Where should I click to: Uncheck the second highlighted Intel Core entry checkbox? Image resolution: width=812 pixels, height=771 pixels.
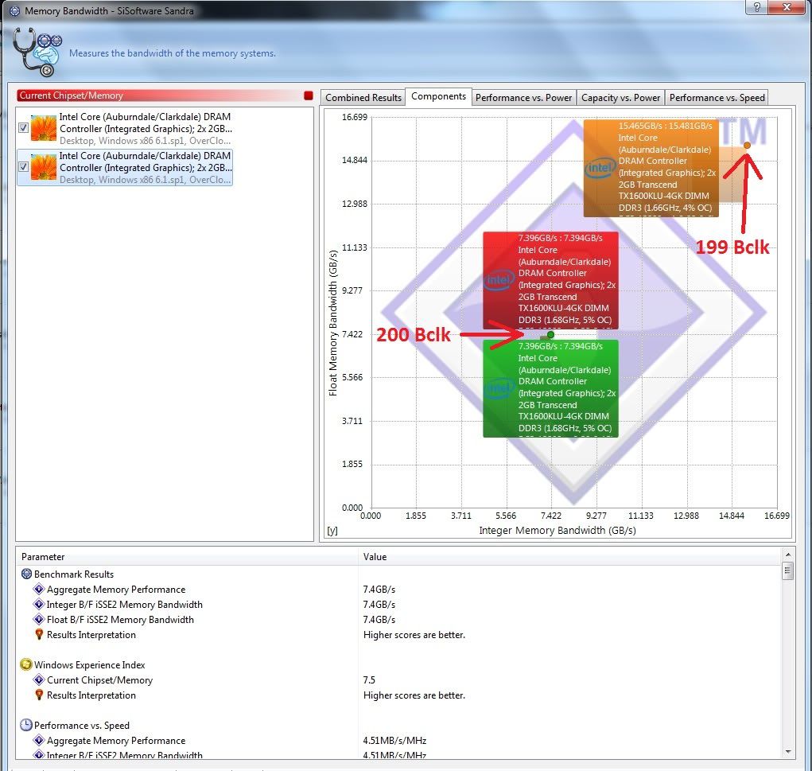pyautogui.click(x=23, y=166)
